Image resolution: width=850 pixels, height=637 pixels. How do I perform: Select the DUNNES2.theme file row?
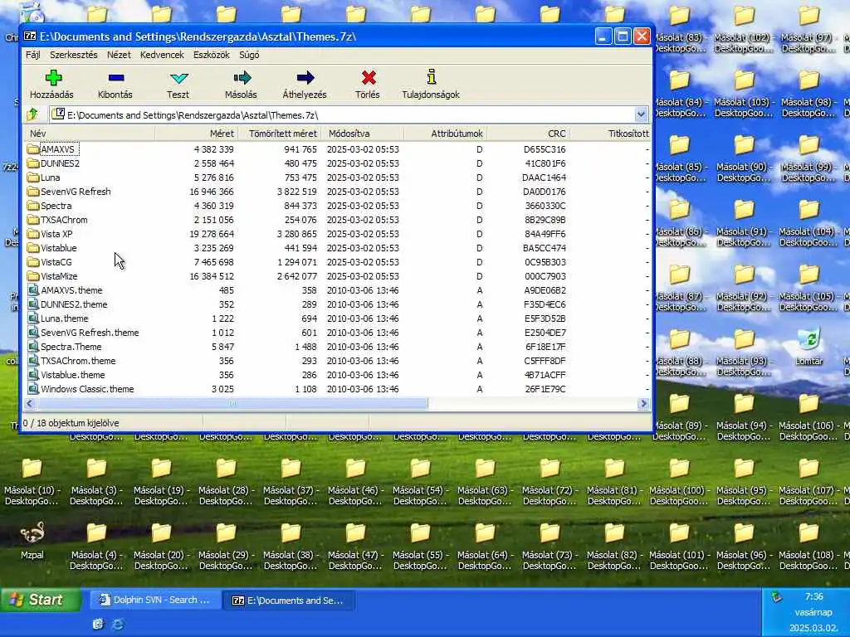pyautogui.click(x=336, y=304)
